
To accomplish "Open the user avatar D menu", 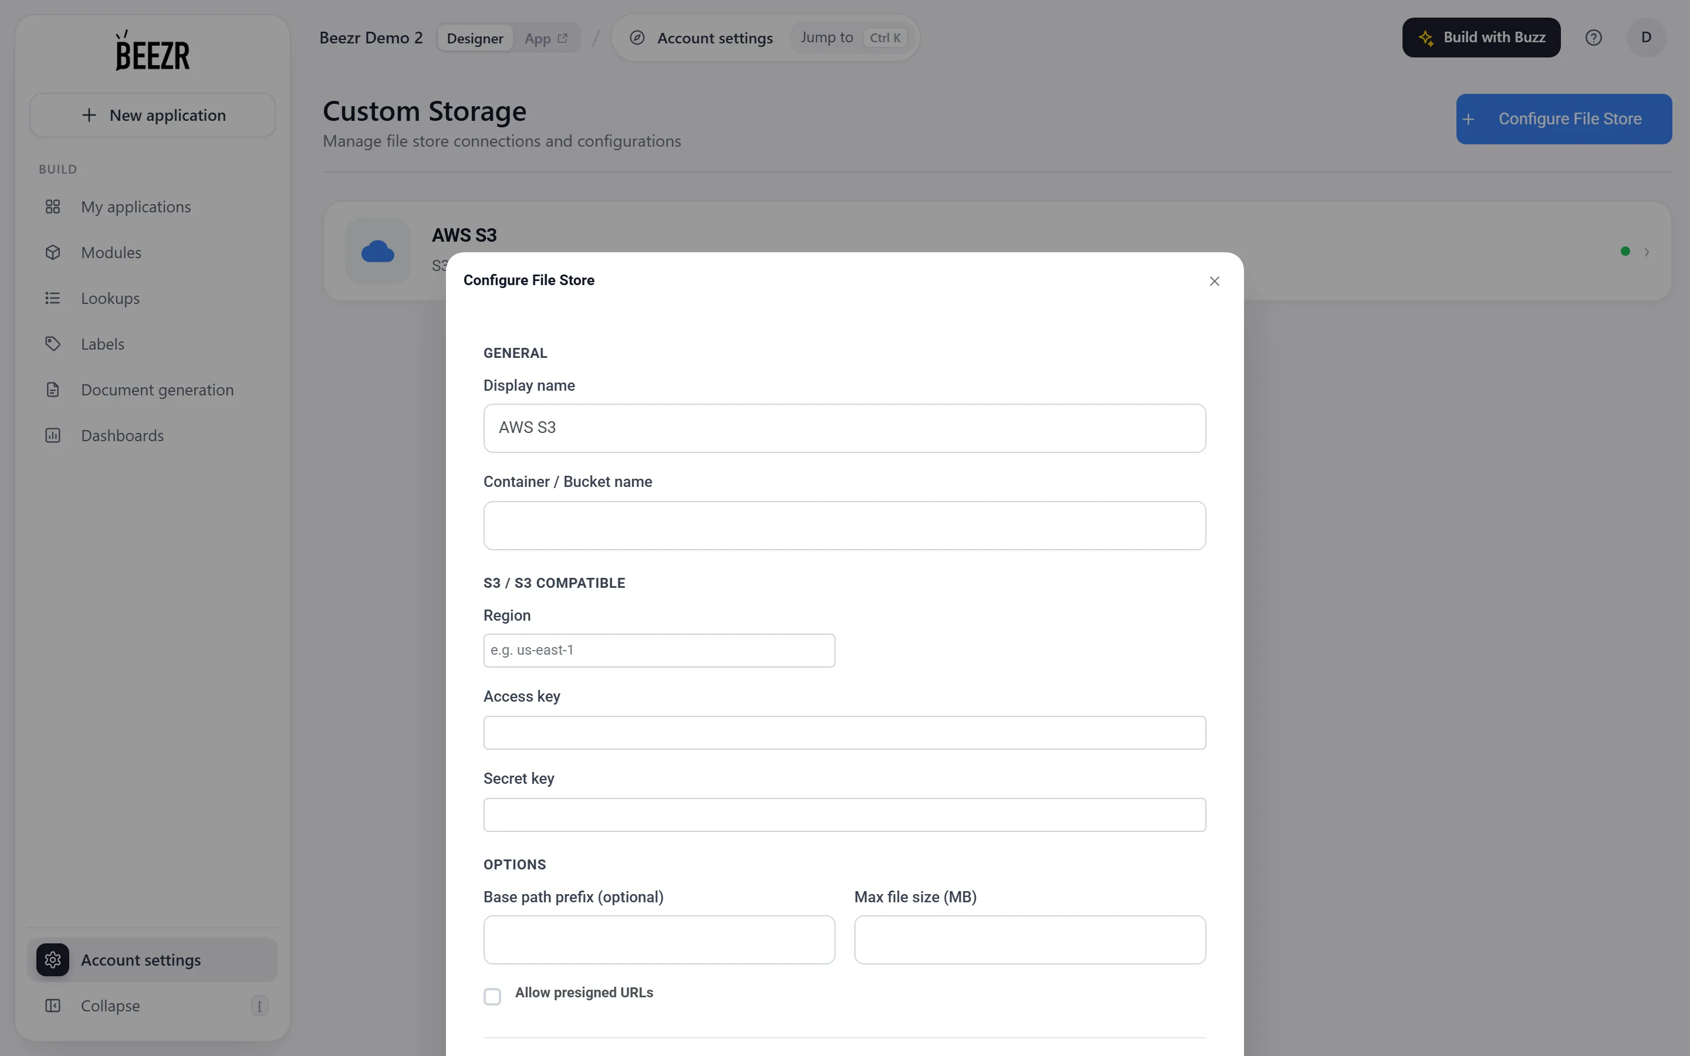I will coord(1646,38).
